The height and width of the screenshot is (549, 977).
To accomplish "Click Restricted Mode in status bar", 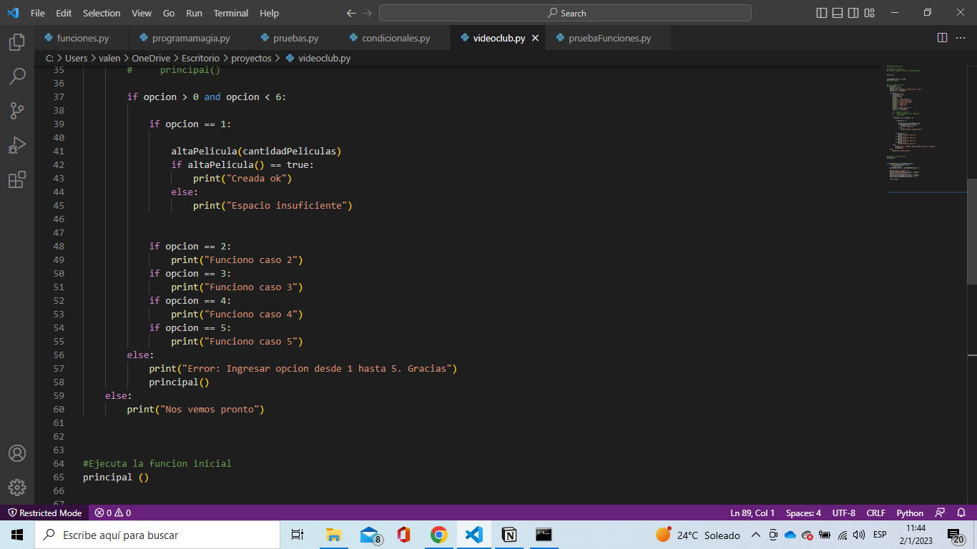I will (x=44, y=513).
